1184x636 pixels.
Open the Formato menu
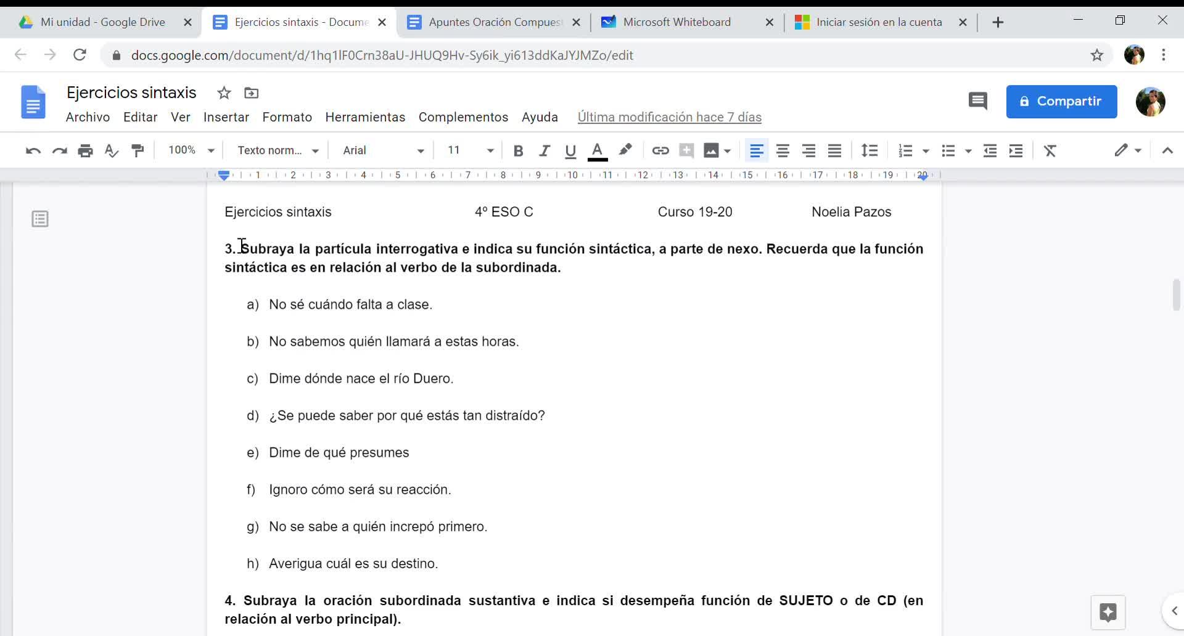[x=287, y=117]
